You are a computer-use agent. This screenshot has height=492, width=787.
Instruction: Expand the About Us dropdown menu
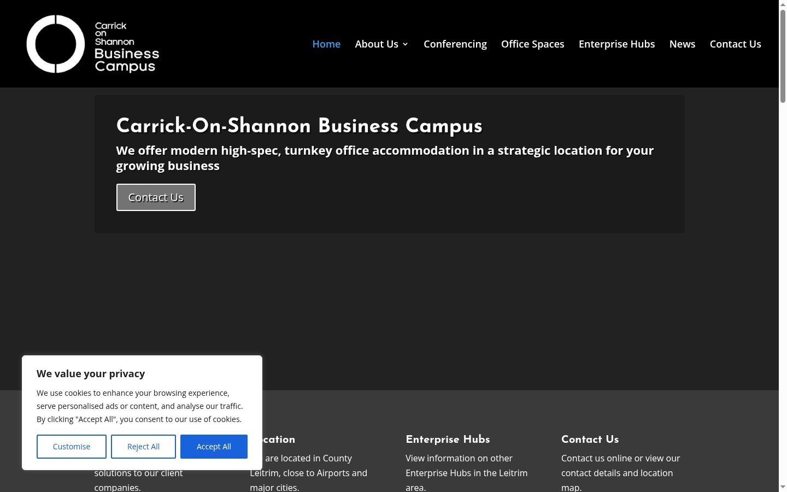tap(381, 44)
